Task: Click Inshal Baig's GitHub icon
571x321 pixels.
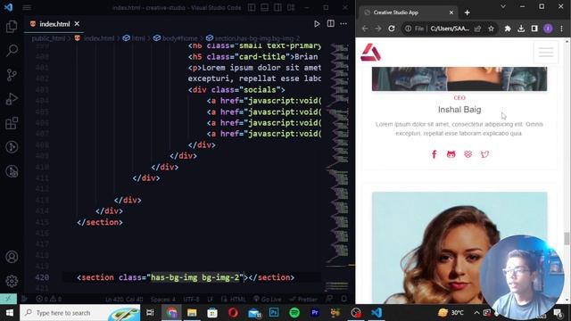Action: click(451, 154)
